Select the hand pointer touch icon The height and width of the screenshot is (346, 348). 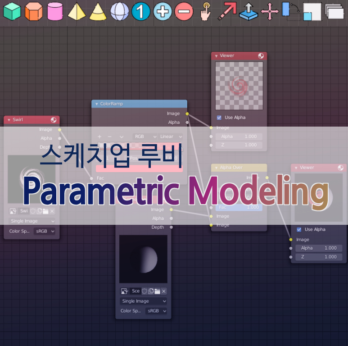click(x=206, y=12)
